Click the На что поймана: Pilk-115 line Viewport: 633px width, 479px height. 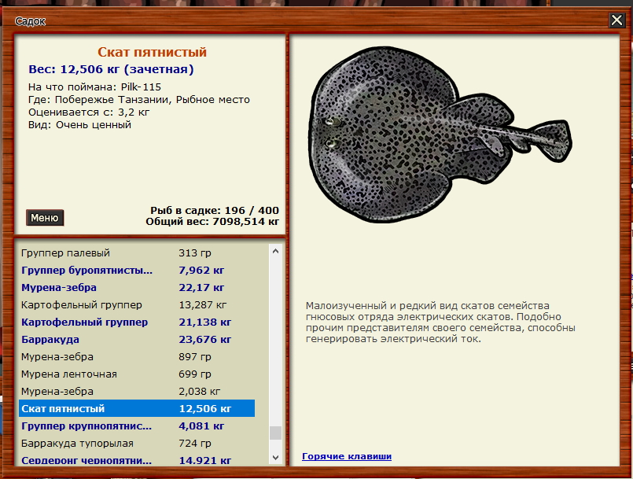click(x=94, y=87)
